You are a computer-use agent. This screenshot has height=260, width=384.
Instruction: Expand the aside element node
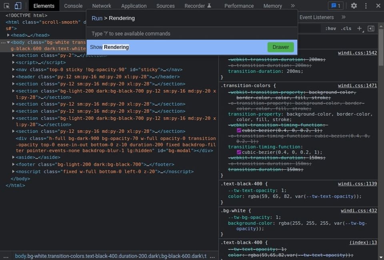tap(14, 157)
